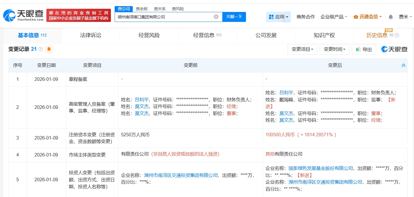Select the 查老板 search tab
Screen dimensions: 414x197
pyautogui.click(x=142, y=9)
